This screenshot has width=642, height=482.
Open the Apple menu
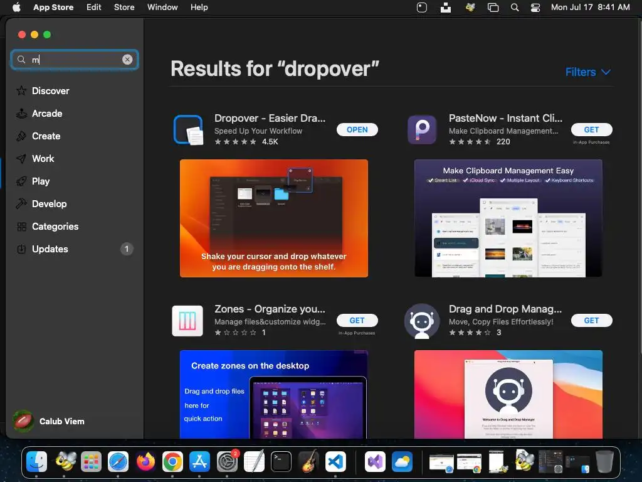[x=16, y=8]
